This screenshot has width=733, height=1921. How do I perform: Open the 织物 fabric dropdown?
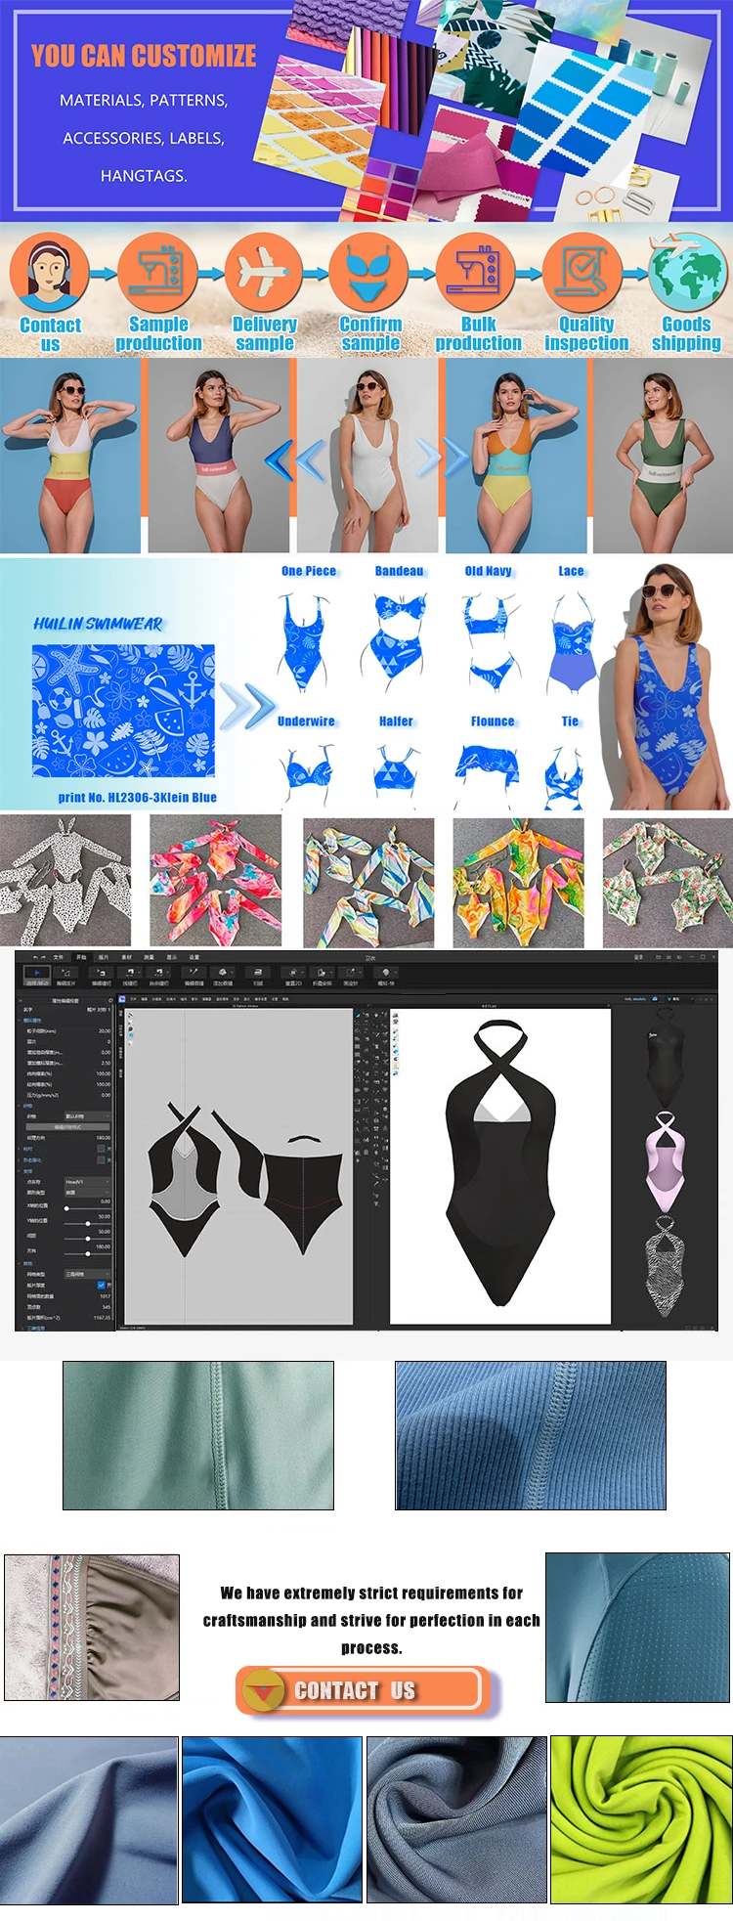tap(87, 1116)
